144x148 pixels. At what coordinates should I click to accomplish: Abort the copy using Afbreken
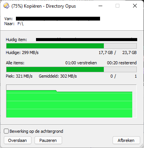(x=126, y=140)
